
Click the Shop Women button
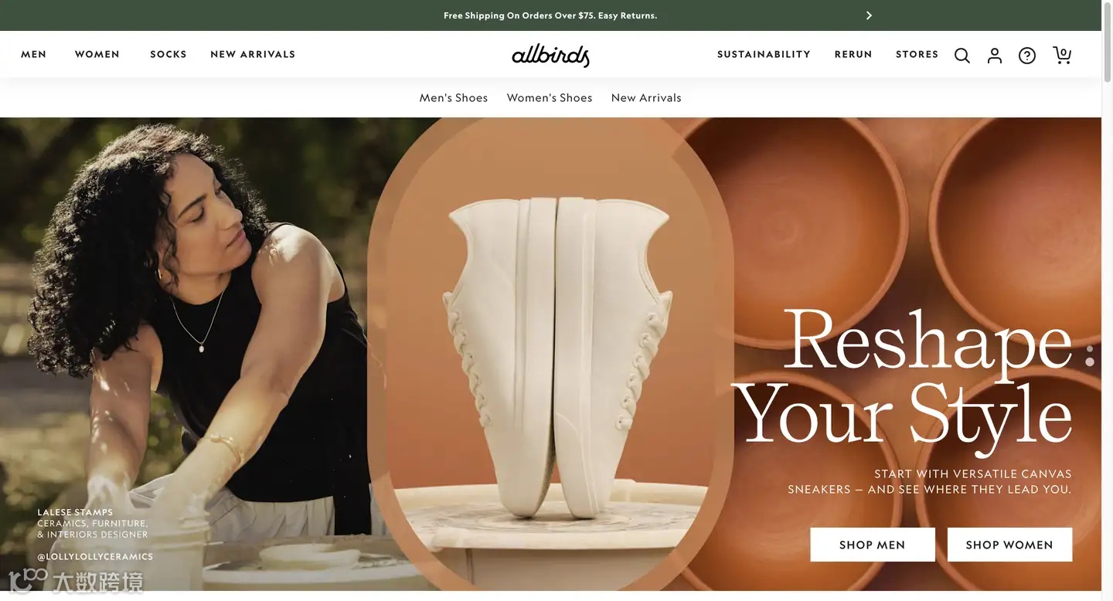1009,545
